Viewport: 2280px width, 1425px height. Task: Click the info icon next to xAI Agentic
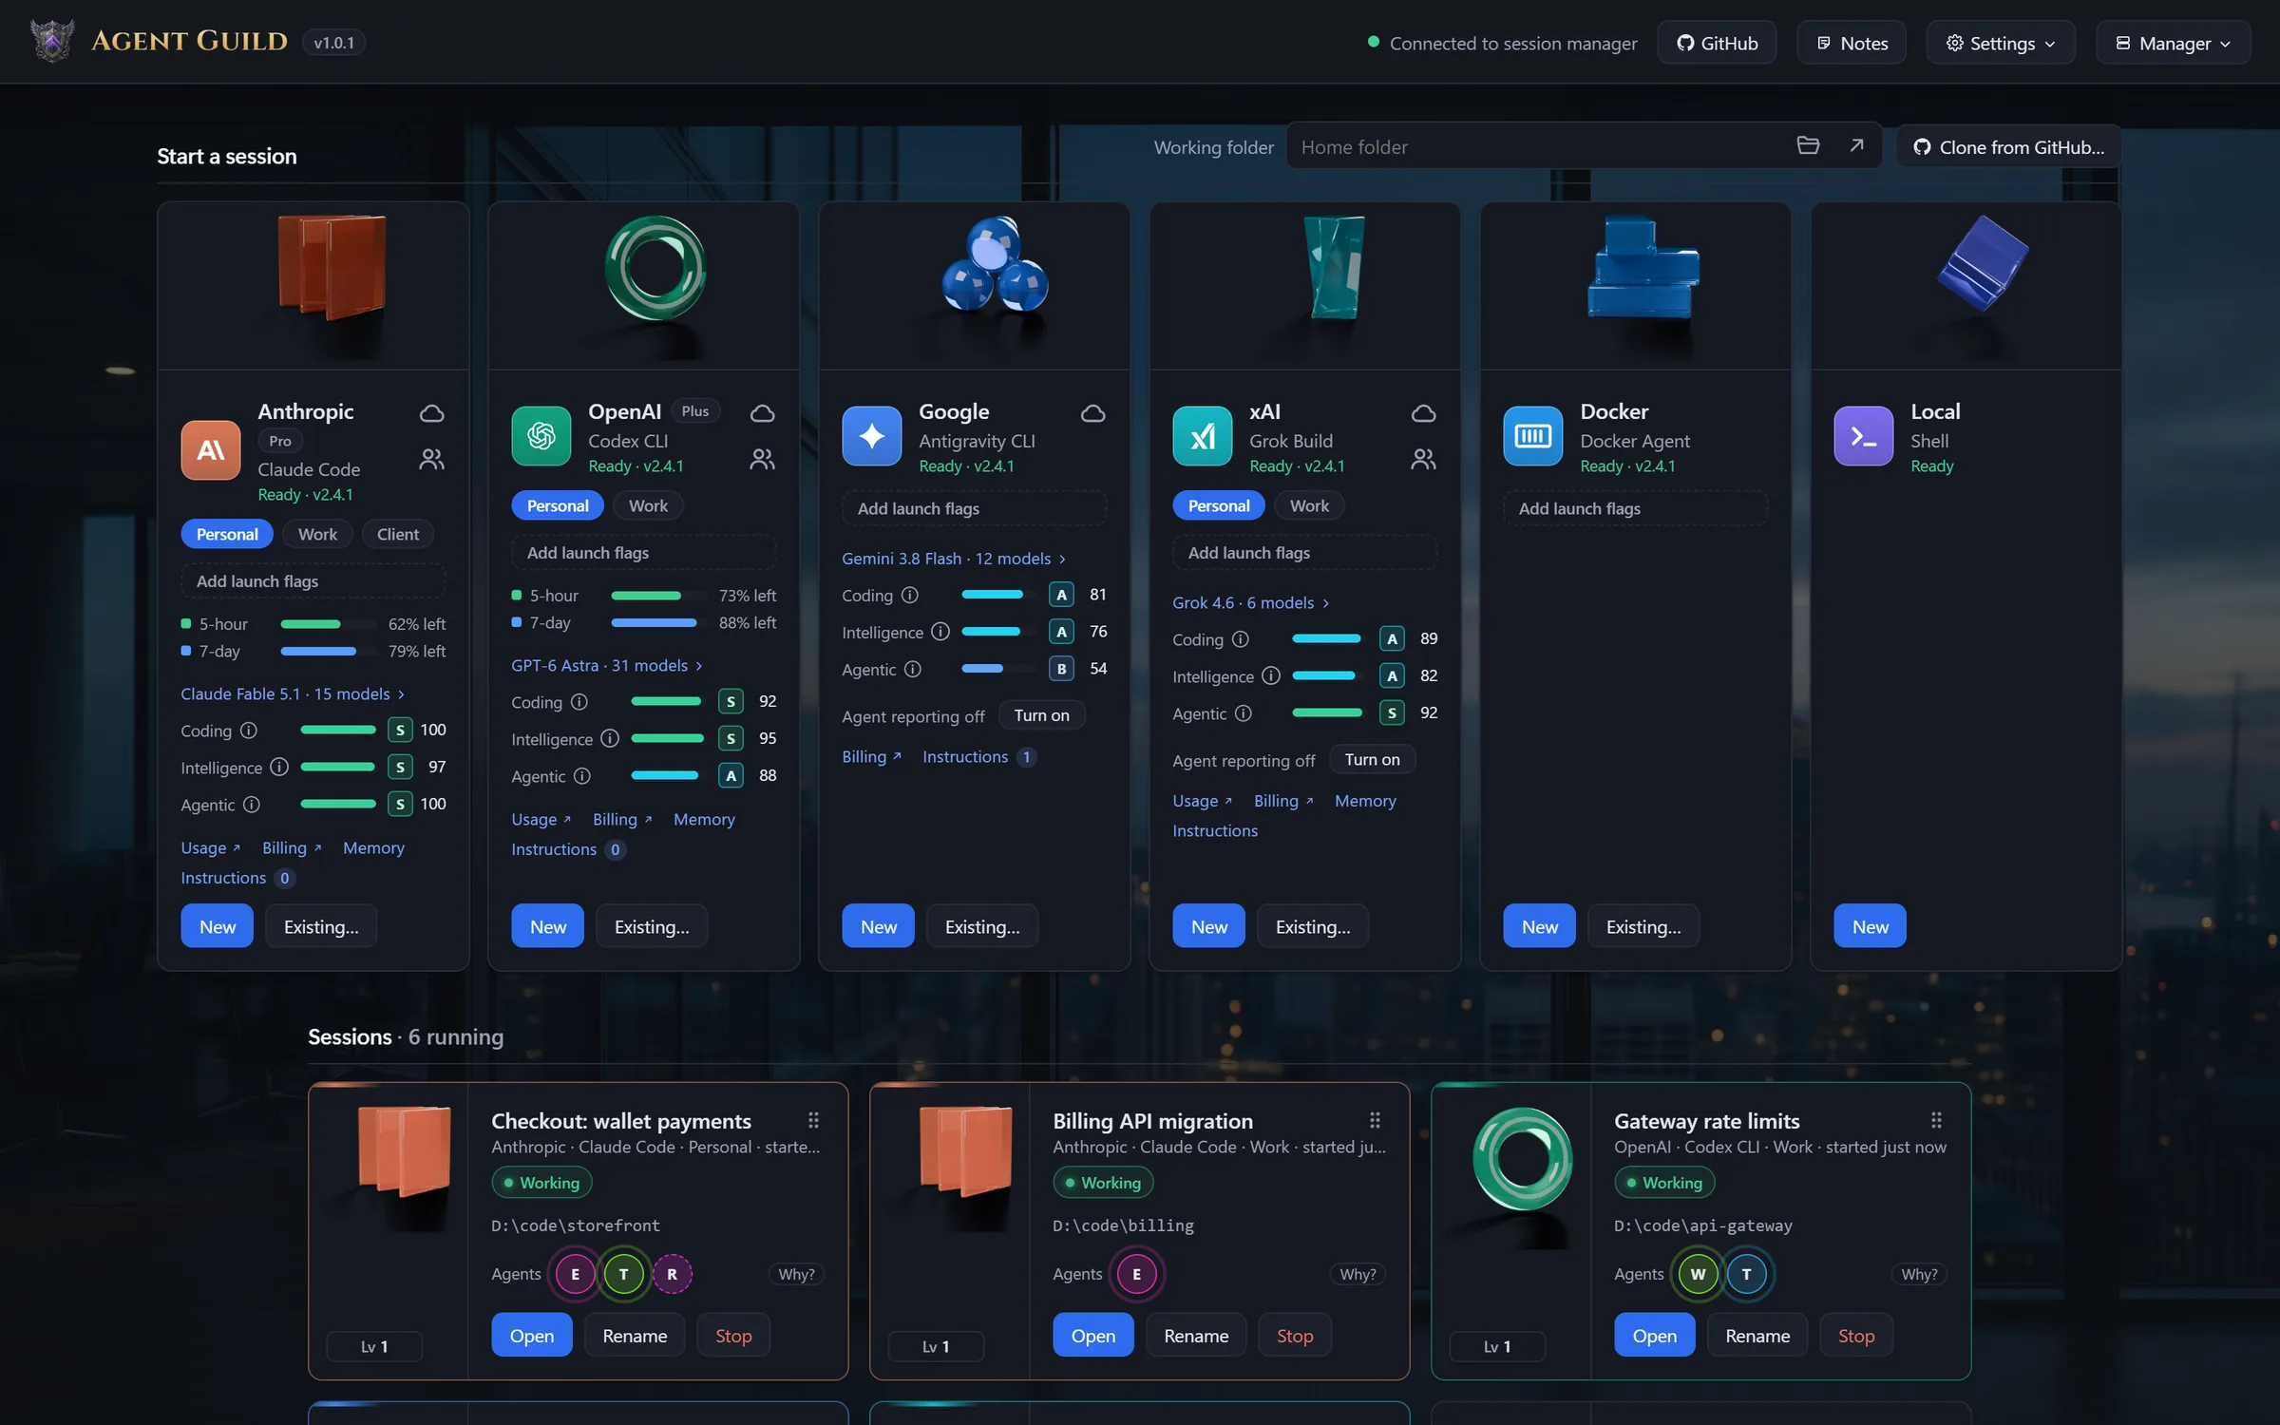coord(1244,713)
